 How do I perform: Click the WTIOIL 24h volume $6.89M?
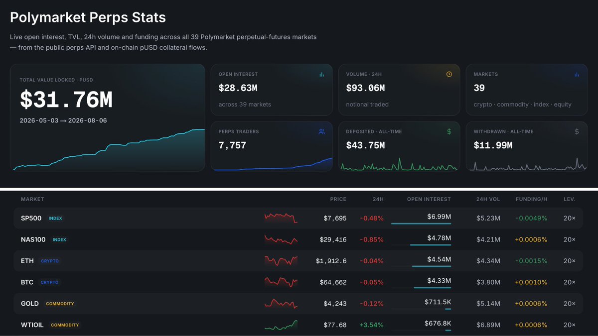coord(488,325)
